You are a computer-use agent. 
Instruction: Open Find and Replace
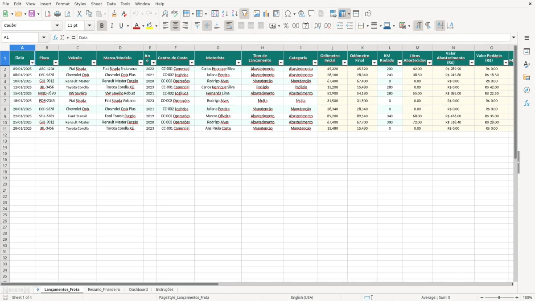[165, 14]
